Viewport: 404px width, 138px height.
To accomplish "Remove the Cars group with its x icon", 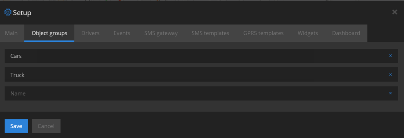I will point(390,56).
